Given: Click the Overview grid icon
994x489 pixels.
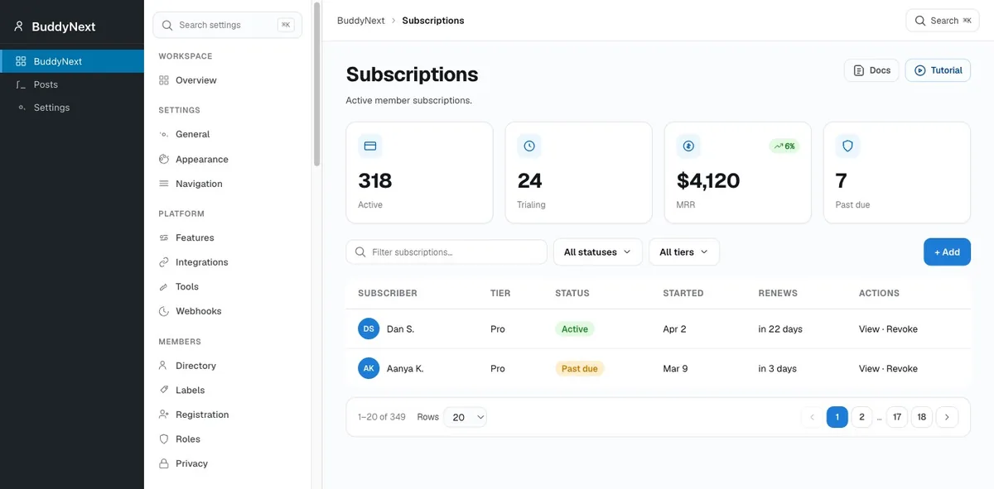Looking at the screenshot, I should [164, 80].
